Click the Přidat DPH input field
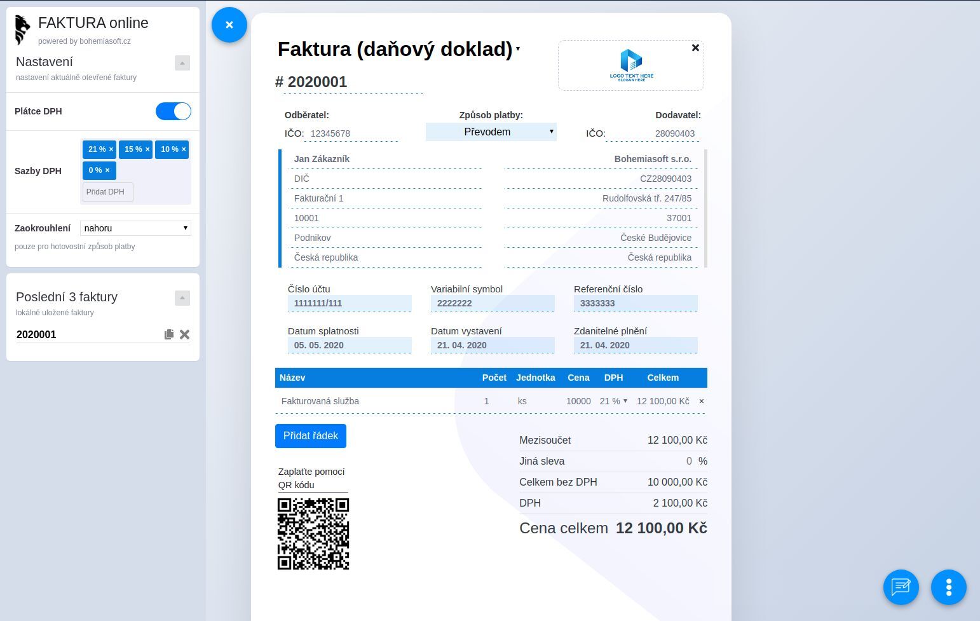Viewport: 980px width, 621px height. point(108,192)
